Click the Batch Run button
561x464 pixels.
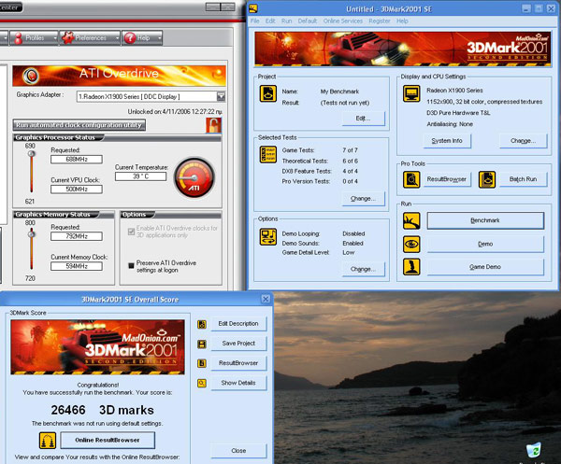(523, 179)
